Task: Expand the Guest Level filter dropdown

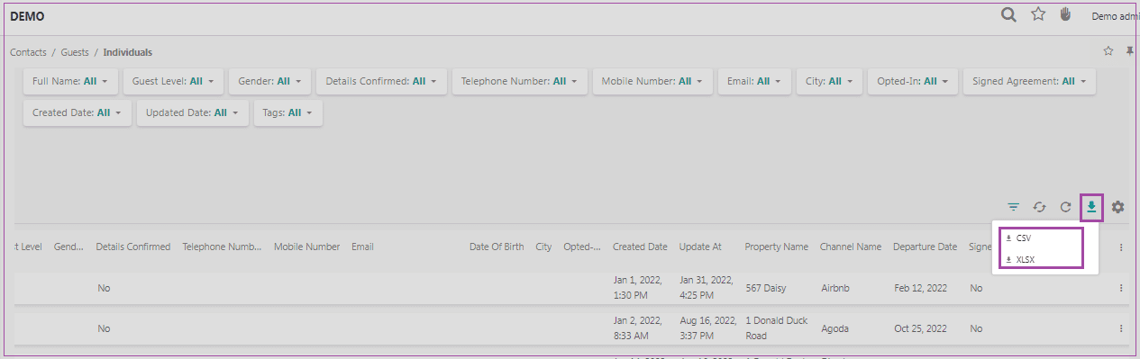Action: (x=173, y=81)
